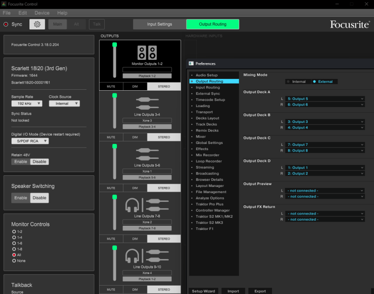Click Line Outputs 3-4 volume fader handle
This screenshot has width=374, height=294.
point(115,95)
